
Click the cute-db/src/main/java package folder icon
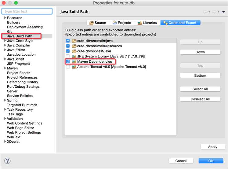pos(74,41)
